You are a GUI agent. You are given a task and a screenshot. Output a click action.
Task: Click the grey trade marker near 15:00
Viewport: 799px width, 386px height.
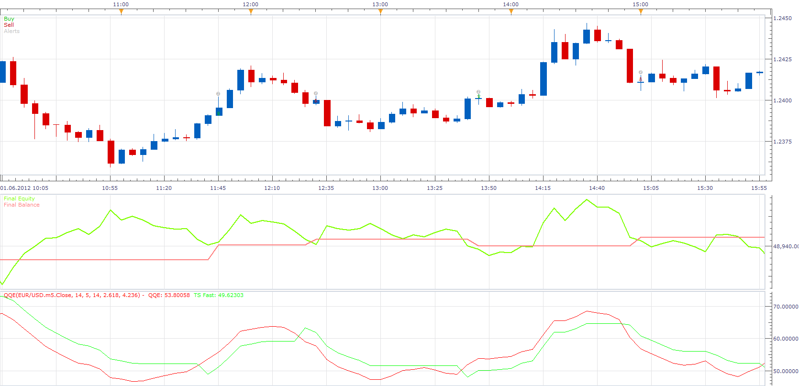pyautogui.click(x=641, y=72)
